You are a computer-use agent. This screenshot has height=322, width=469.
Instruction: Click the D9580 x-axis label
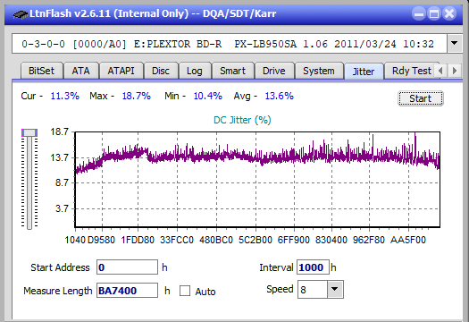tap(101, 240)
